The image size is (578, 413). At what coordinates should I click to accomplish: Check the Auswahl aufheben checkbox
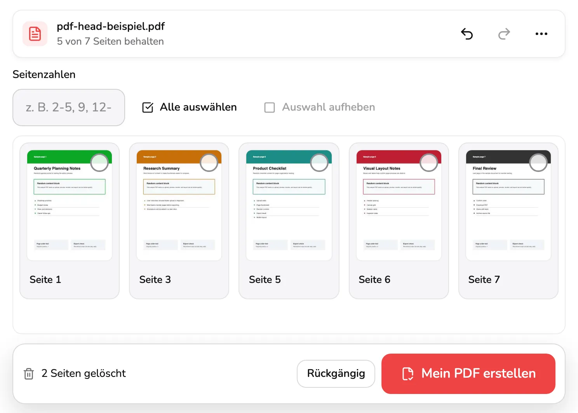pos(270,108)
